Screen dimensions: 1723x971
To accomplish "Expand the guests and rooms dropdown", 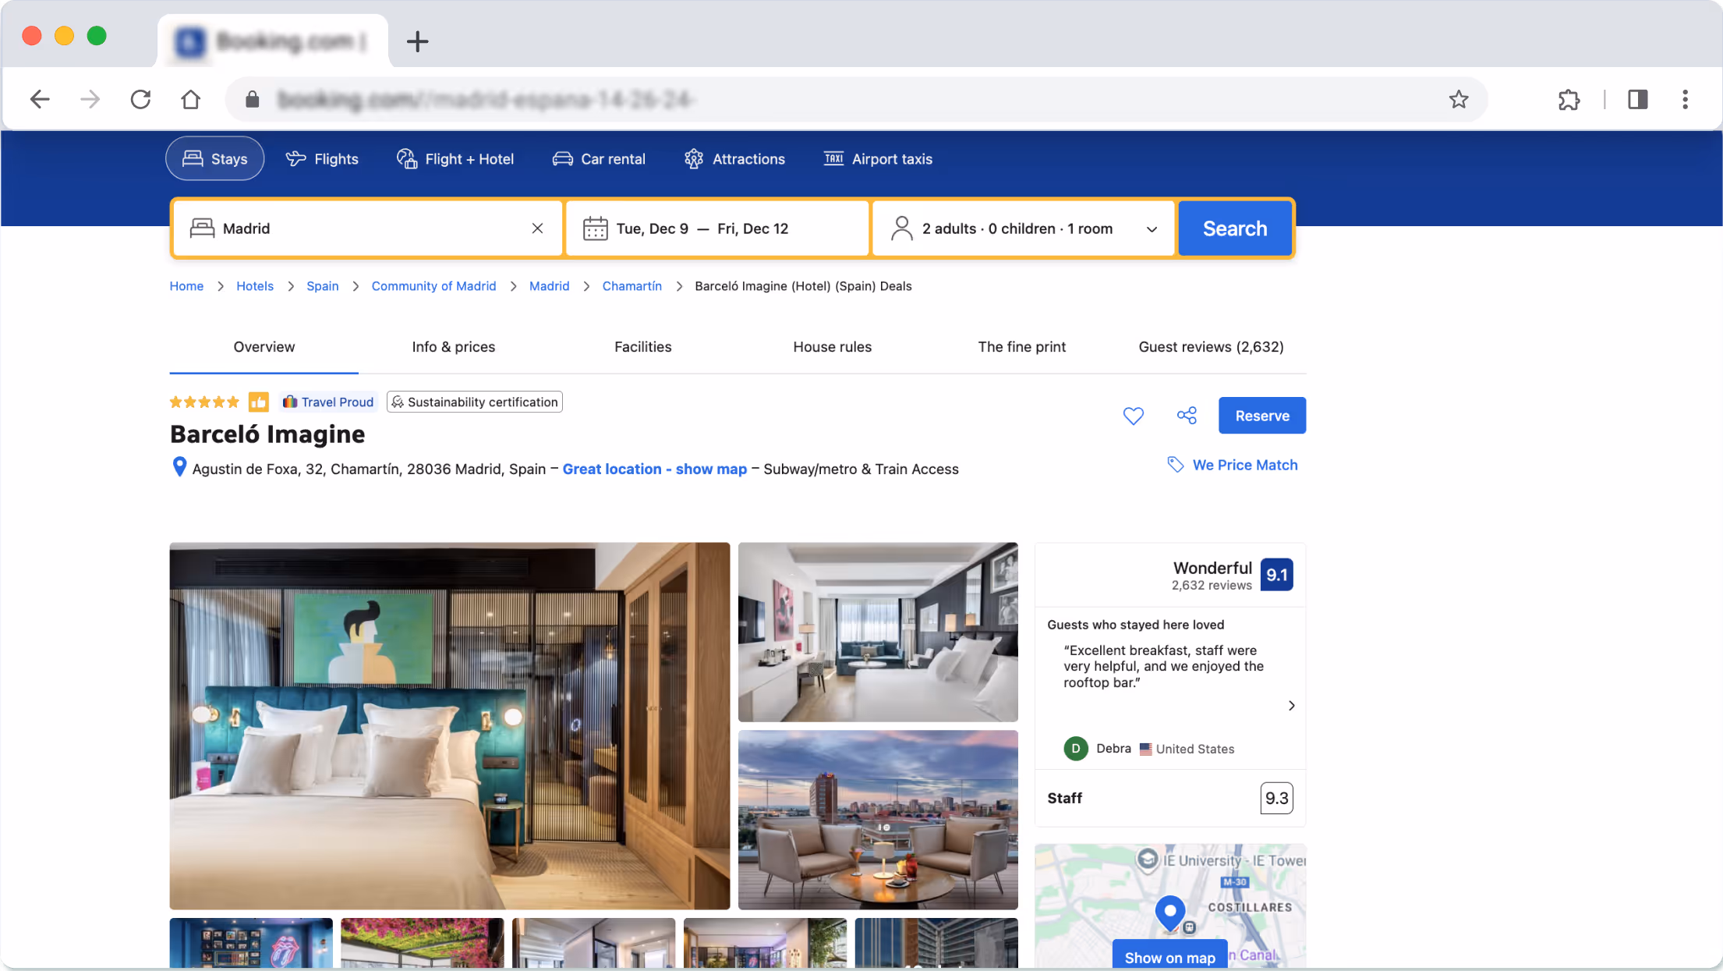I will pos(1151,229).
